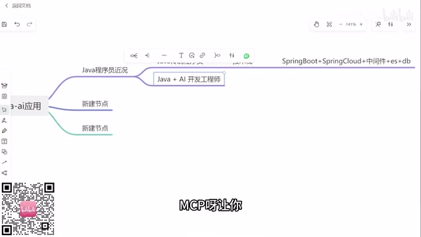The image size is (421, 237).
Task: Select the purple 新建节点 node
Action: 95,104
